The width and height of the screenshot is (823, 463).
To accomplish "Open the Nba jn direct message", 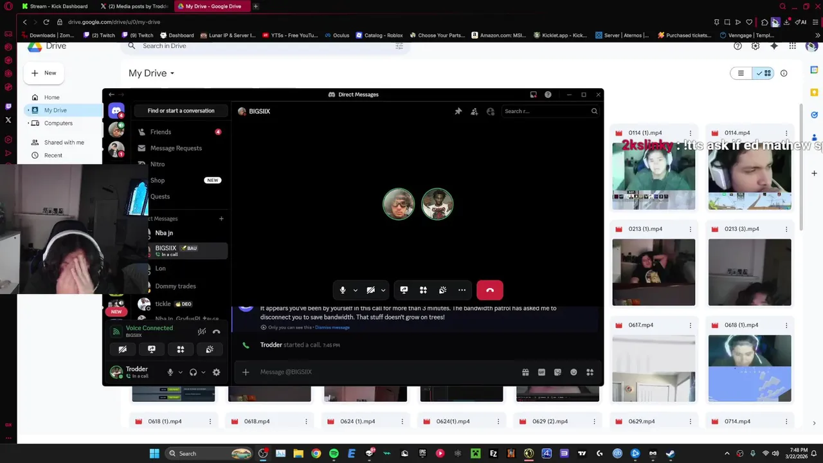I will coord(164,233).
